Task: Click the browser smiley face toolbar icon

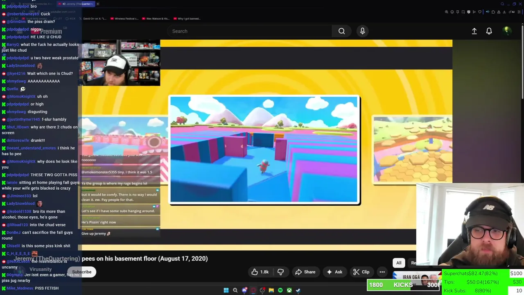Action: click(x=452, y=12)
